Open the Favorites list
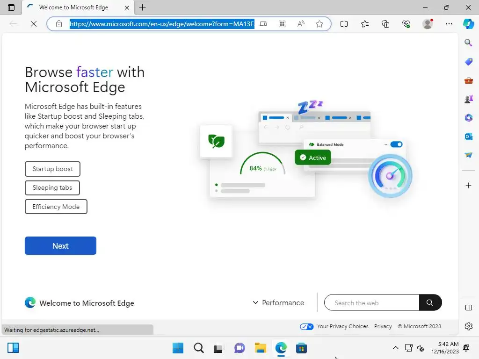 coord(365,24)
